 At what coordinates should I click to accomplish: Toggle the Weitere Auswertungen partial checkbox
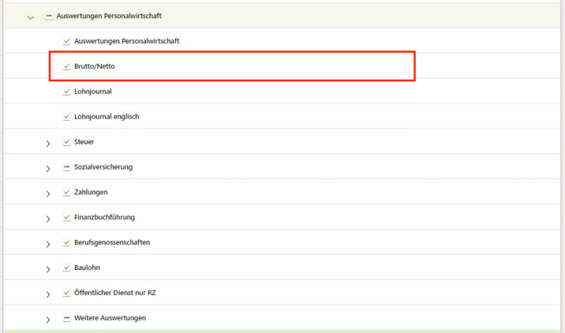(66, 318)
